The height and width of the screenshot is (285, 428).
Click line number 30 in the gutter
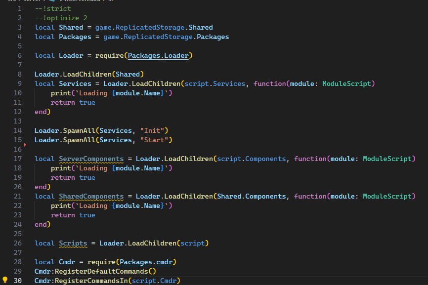pyautogui.click(x=18, y=281)
